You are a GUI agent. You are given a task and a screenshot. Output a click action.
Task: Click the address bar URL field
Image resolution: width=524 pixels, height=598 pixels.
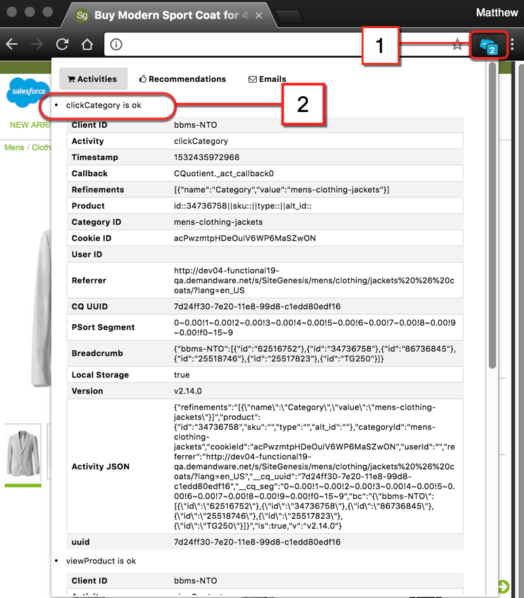[286, 45]
